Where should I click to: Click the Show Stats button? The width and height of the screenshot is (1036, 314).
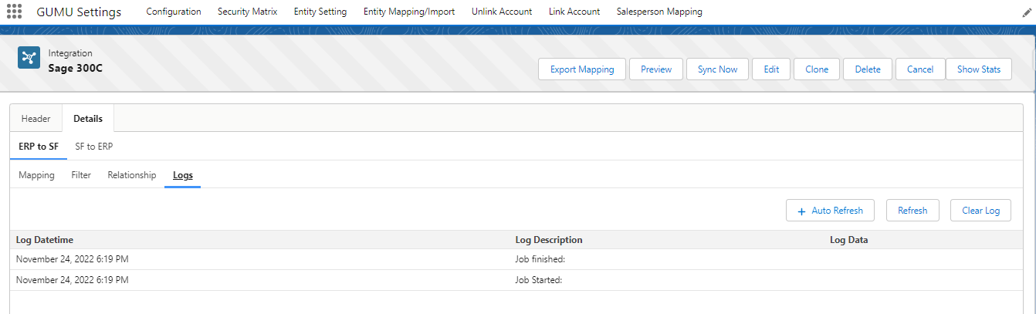tap(979, 69)
